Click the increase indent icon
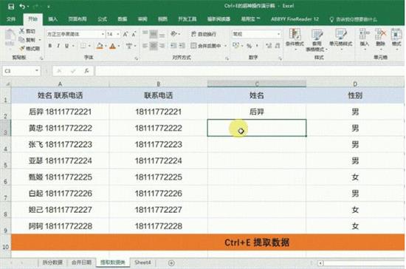Viewport: 406px width, 269px height. (182, 46)
